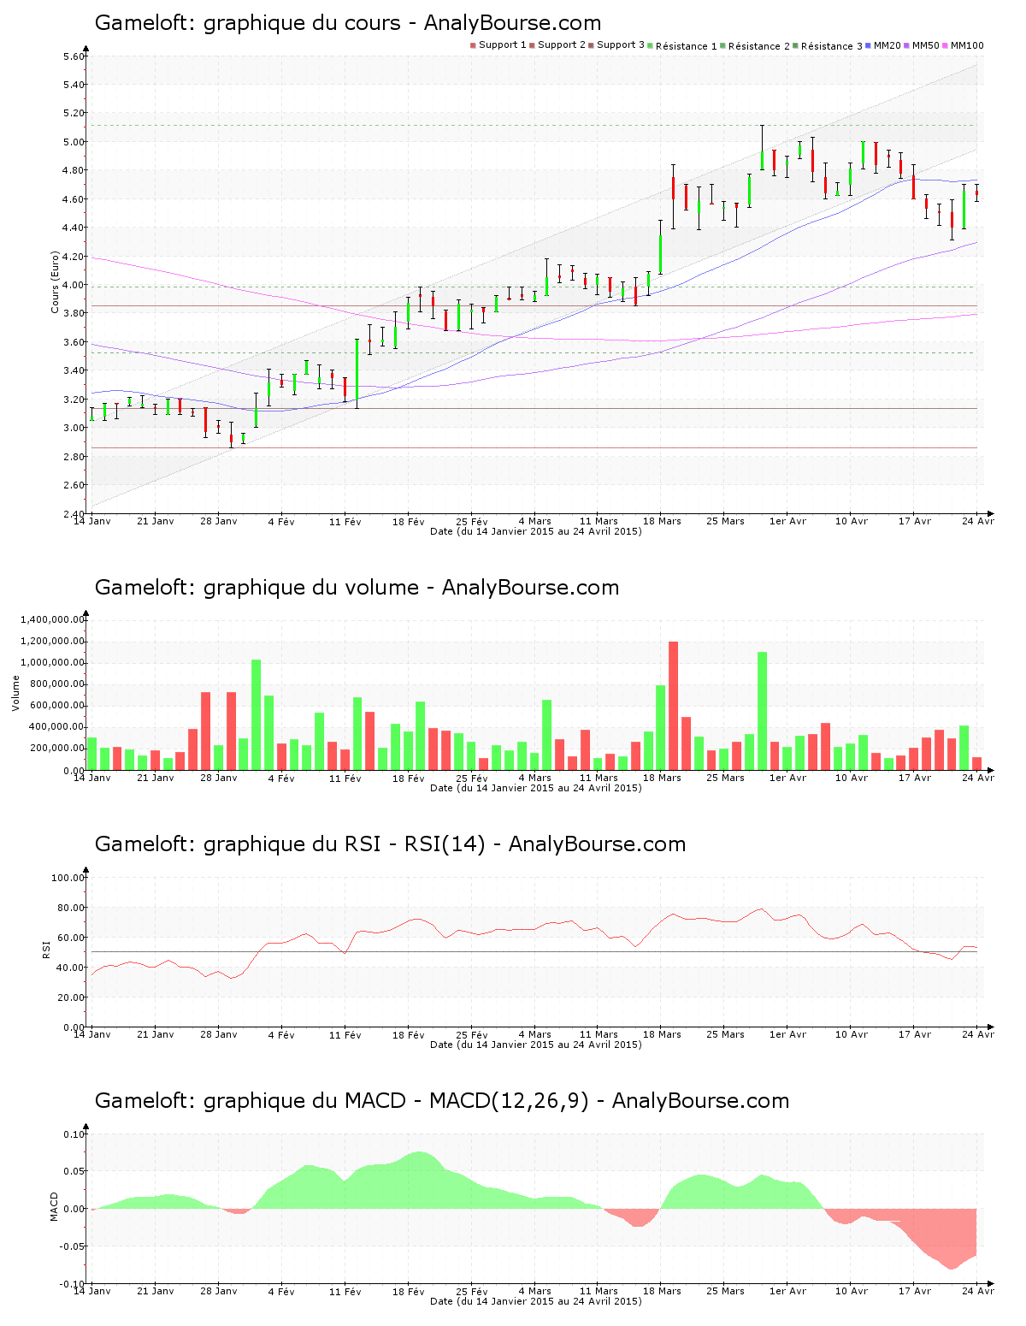
Task: Click the 80.00 value on the RSI axis
Action: pyautogui.click(x=71, y=908)
